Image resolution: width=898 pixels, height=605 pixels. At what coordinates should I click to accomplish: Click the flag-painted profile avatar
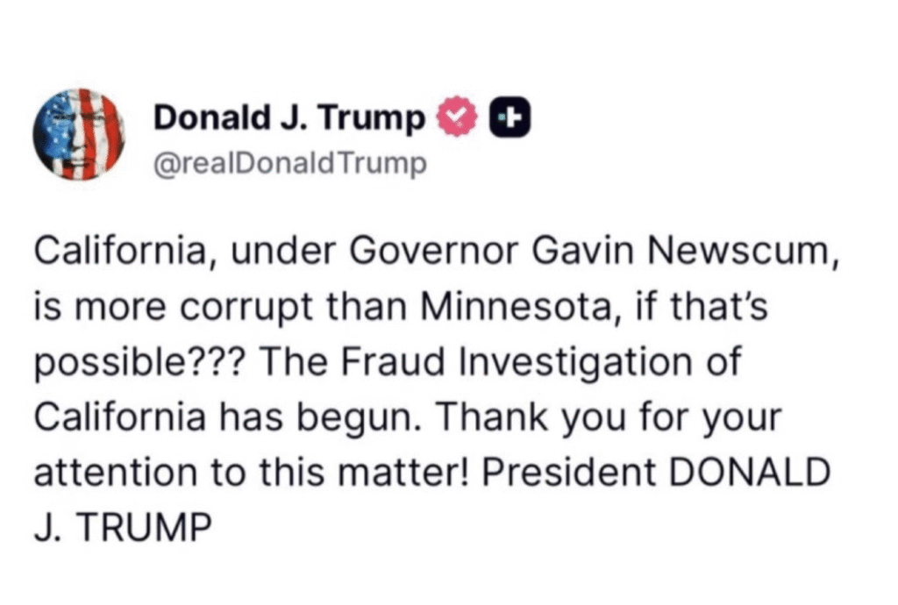point(78,134)
